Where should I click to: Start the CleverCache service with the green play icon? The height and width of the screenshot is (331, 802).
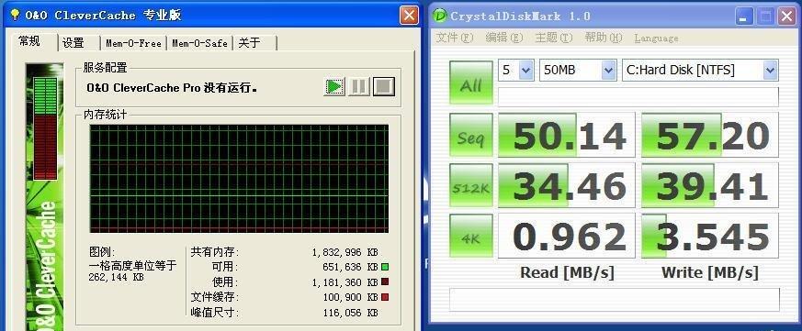pyautogui.click(x=334, y=86)
